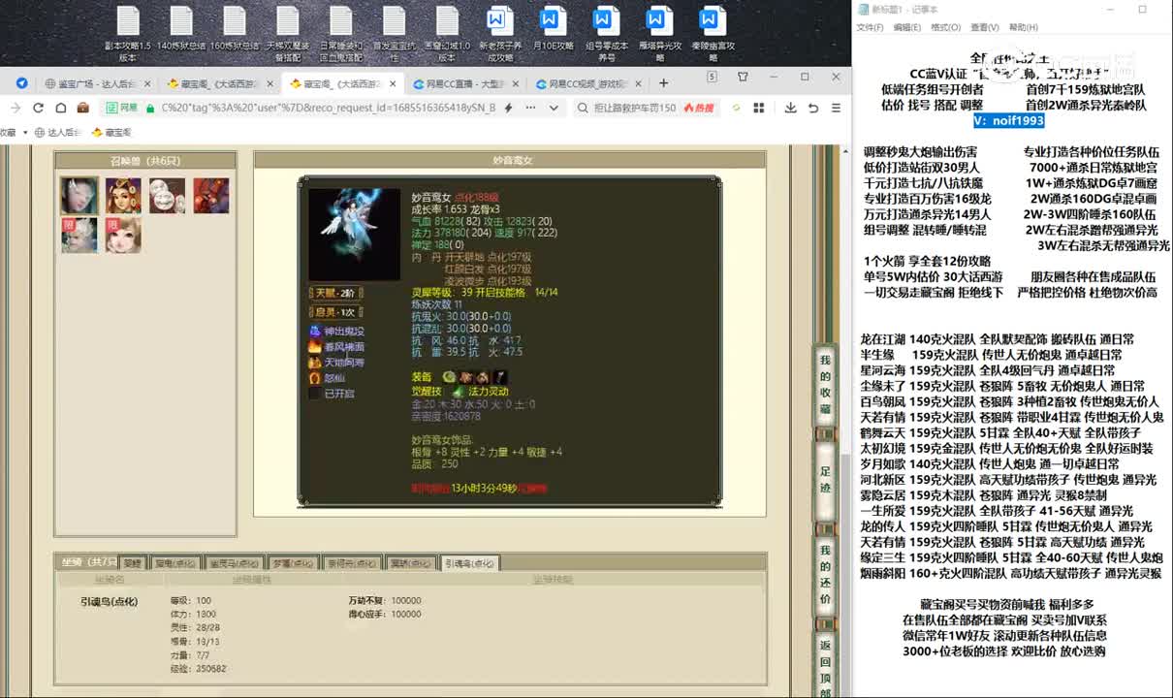Screen dimensions: 1173x698
Task: Click the 启灵·1次 badge
Action: 335,312
